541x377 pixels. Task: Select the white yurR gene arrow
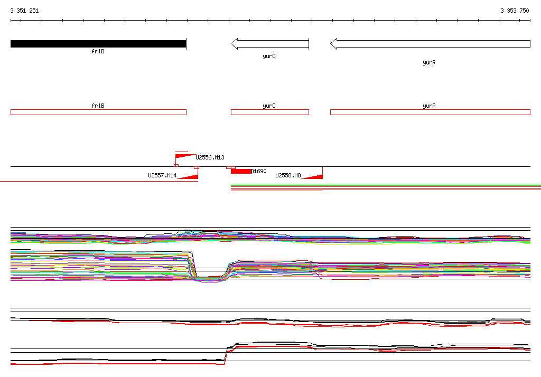pyautogui.click(x=430, y=44)
